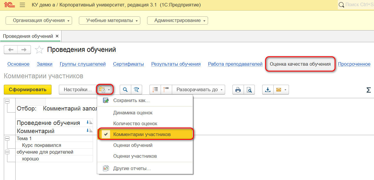
Task: Open the 1C logo main menu
Action: 10,5
